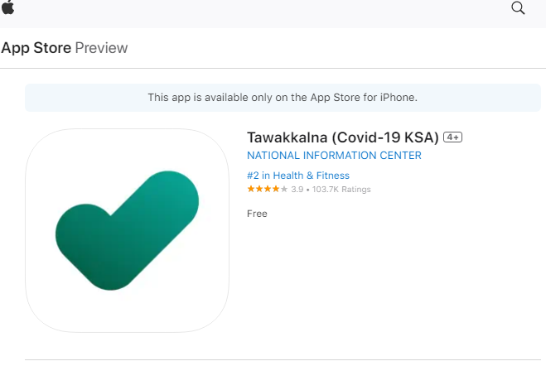The width and height of the screenshot is (546, 366).
Task: Click the 103.7K Ratings text
Action: (341, 190)
